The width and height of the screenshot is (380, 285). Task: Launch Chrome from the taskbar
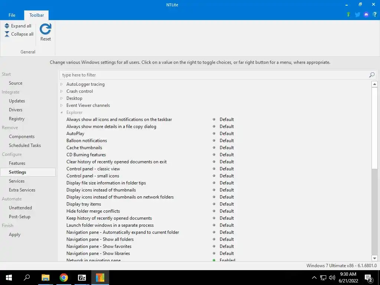pyautogui.click(x=64, y=278)
